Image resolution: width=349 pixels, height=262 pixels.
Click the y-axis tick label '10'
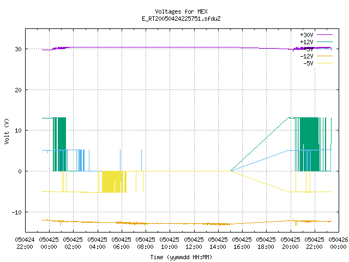tap(18, 130)
